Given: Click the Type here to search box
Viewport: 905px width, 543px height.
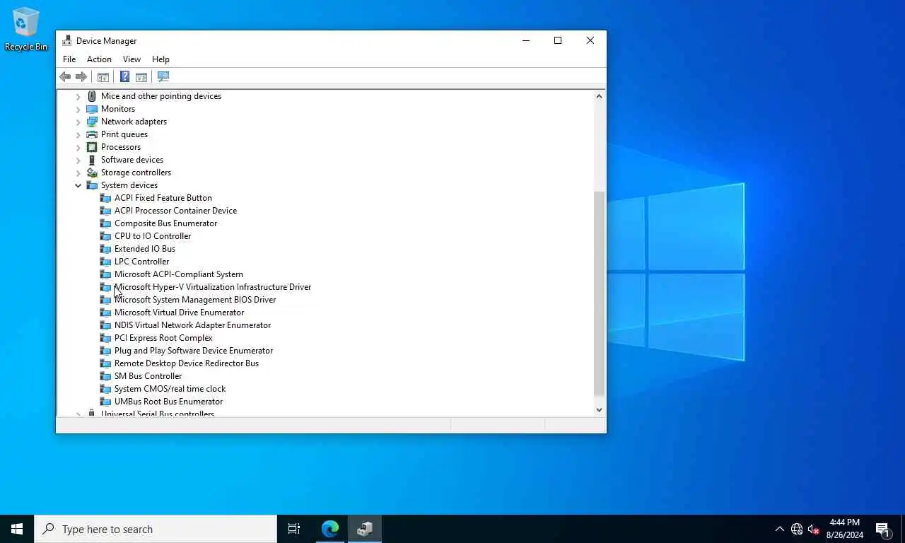Looking at the screenshot, I should 156,529.
